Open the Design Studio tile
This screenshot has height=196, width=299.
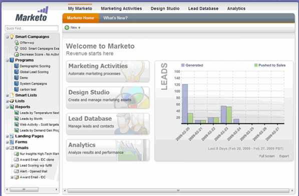(108, 97)
